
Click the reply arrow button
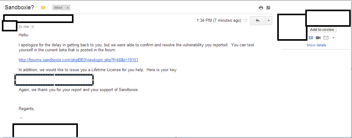258,21
